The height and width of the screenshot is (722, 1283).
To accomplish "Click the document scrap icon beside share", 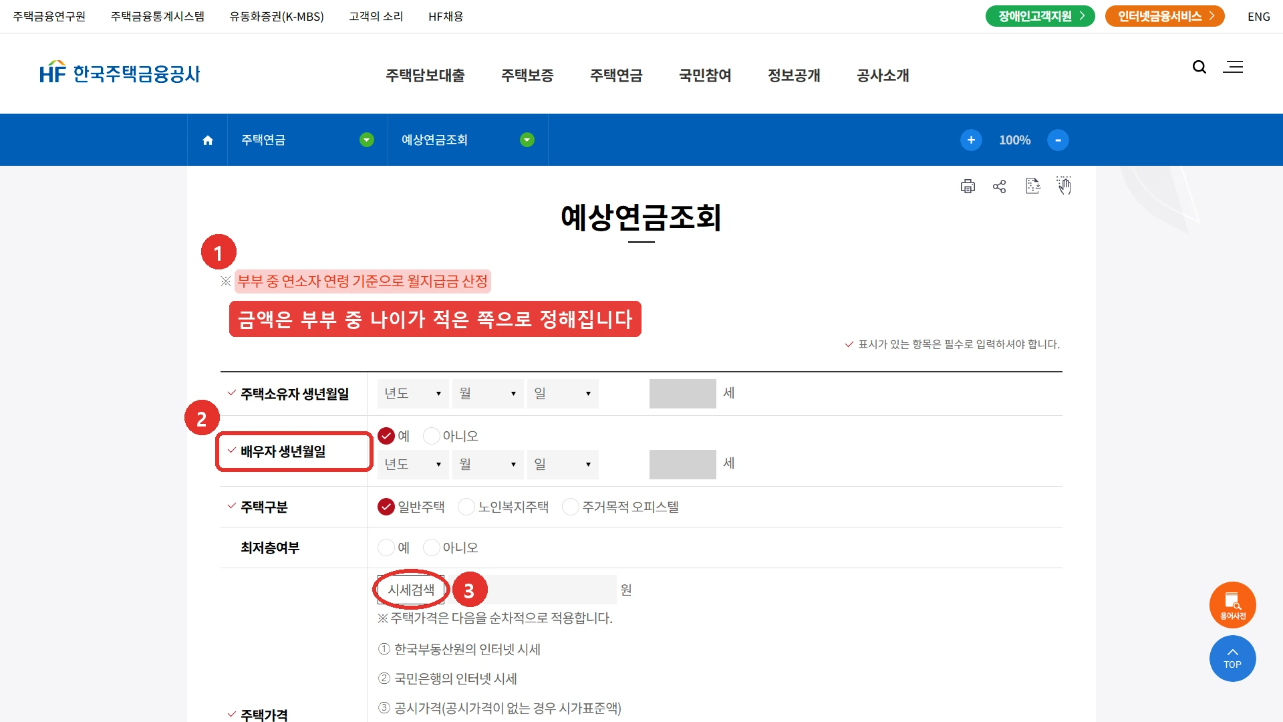I will pos(1032,186).
